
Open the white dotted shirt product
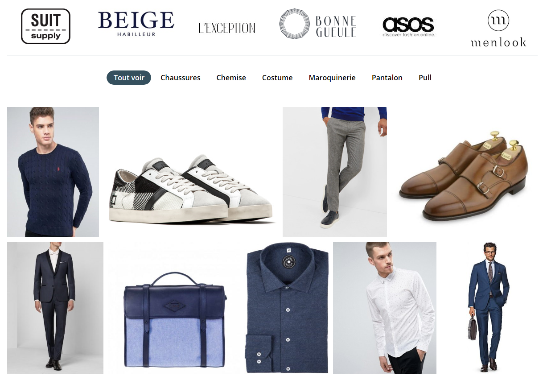[x=385, y=308]
